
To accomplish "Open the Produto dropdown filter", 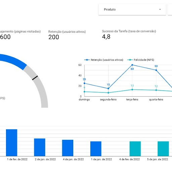I will pyautogui.click(x=132, y=9).
